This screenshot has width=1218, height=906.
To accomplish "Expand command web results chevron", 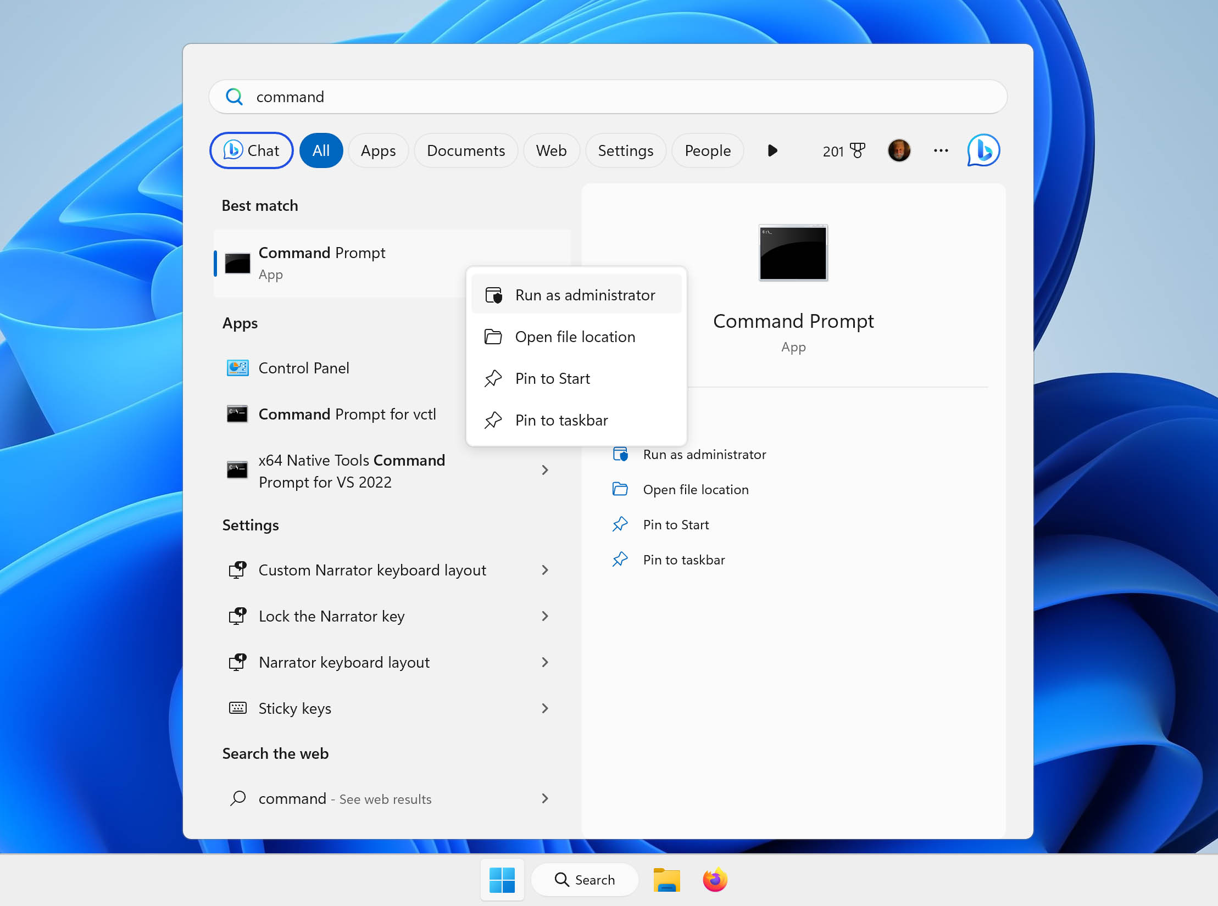I will coord(545,798).
